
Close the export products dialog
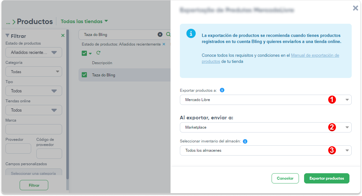click(x=355, y=8)
